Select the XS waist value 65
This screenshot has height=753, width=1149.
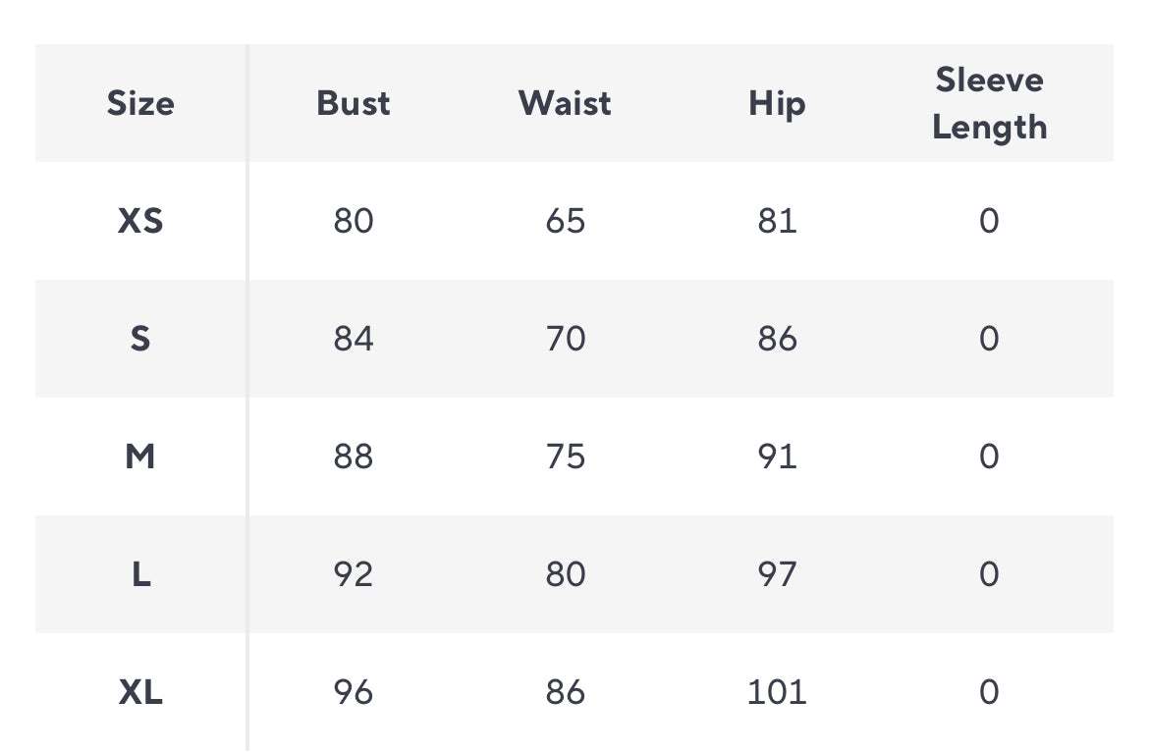565,221
